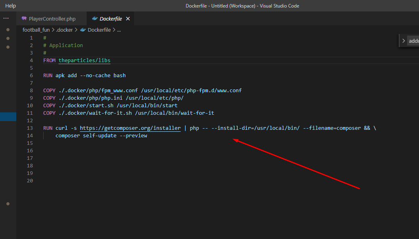Click the Docker whale icon on Dockerfile tab
Screen dimensions: 419x239
pos(94,19)
